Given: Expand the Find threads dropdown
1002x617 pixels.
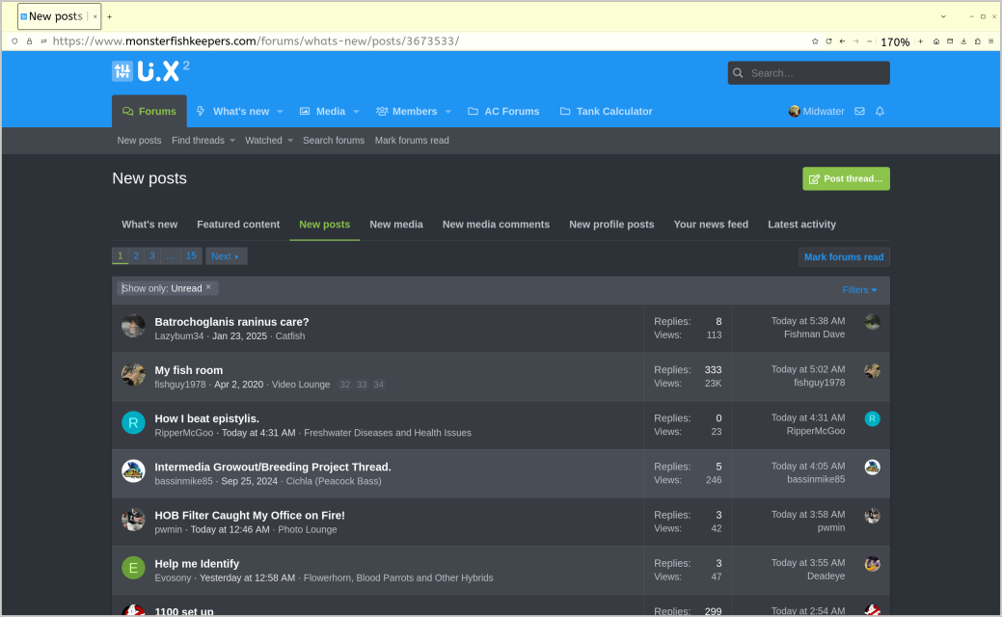Looking at the screenshot, I should 232,141.
